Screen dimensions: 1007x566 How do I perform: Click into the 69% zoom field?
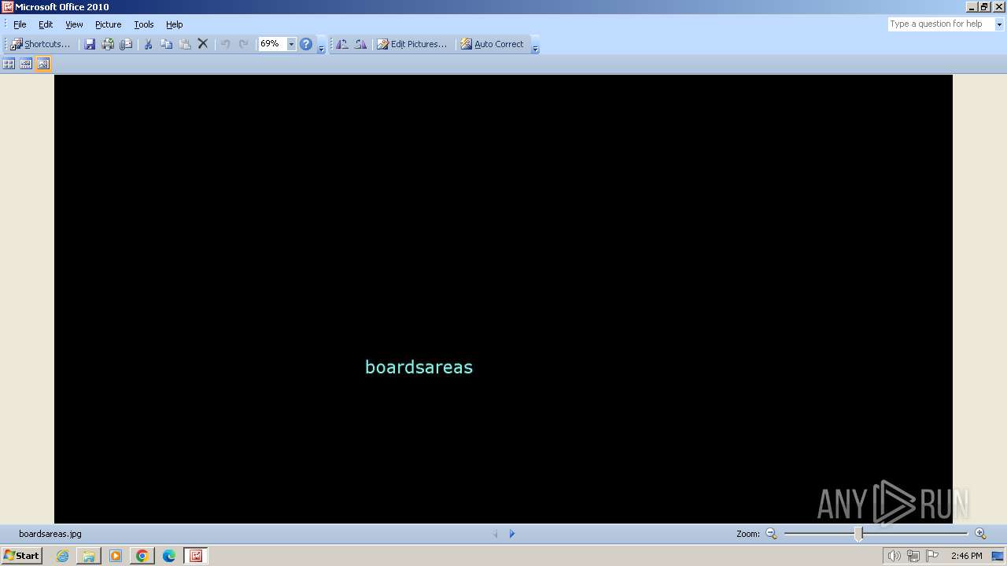pyautogui.click(x=272, y=44)
